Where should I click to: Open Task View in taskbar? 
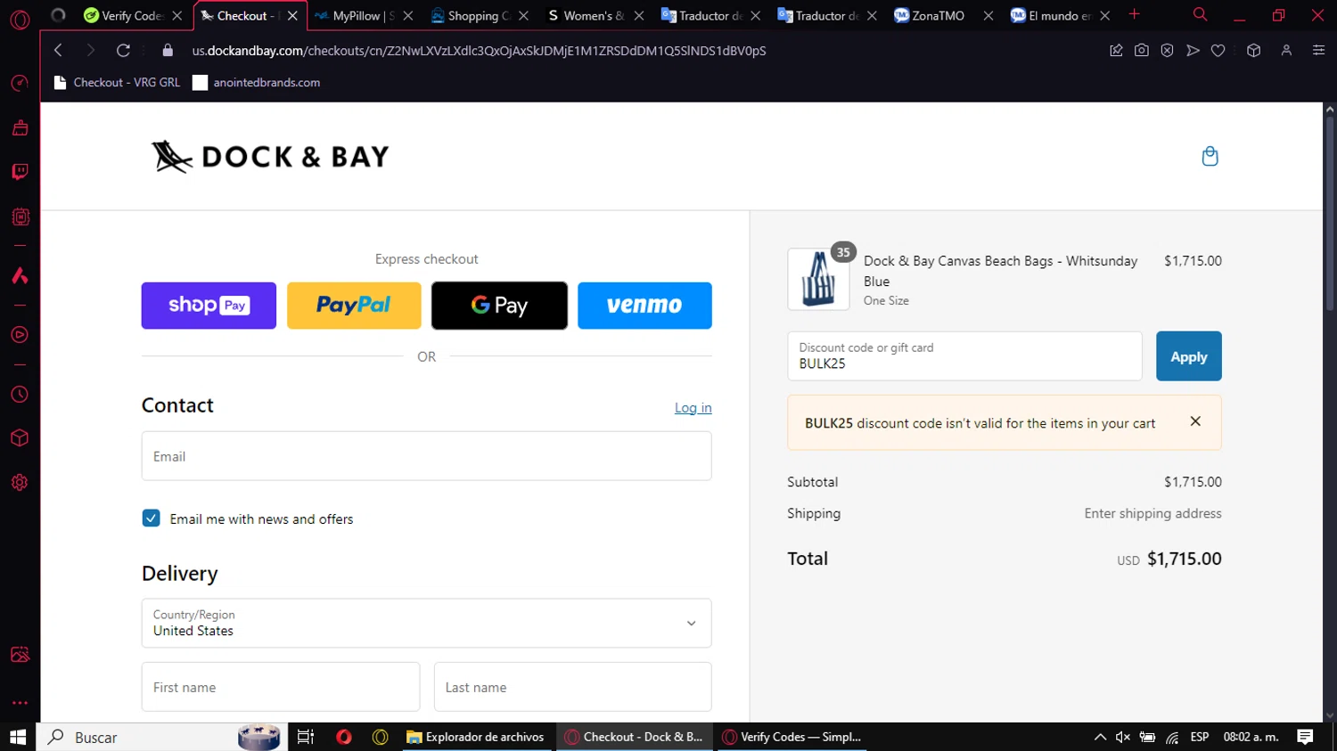pos(306,737)
